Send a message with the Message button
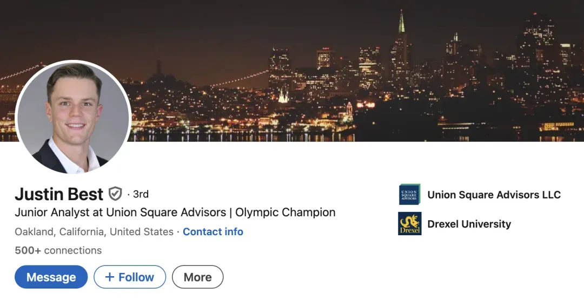The height and width of the screenshot is (301, 584). tap(51, 277)
